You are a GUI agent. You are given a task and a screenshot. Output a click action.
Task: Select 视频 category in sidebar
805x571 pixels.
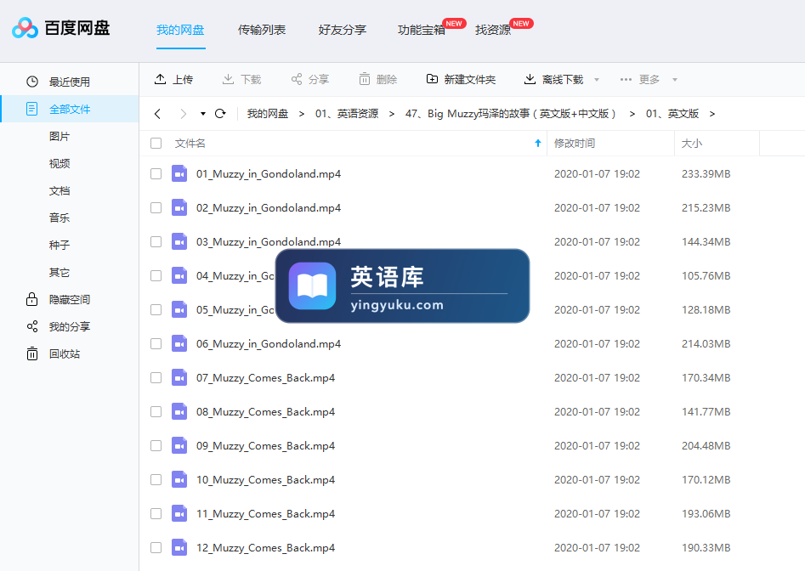coord(59,163)
